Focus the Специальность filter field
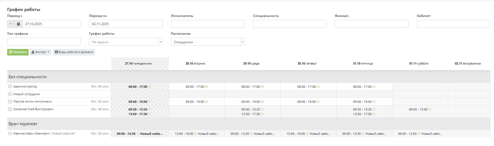Viewport: 494px width, 146px height. pos(289,24)
